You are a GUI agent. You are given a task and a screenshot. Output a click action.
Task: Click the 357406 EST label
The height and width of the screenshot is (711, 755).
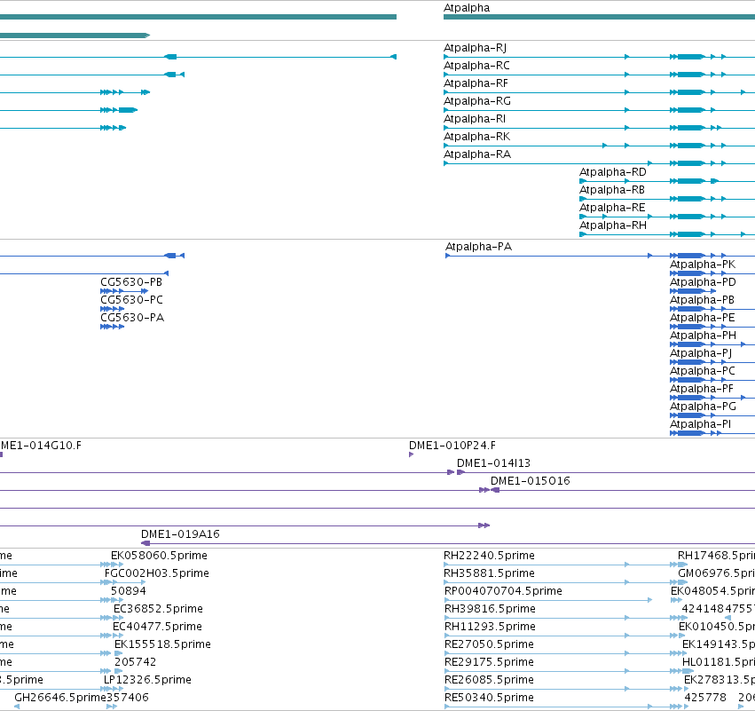(x=128, y=699)
